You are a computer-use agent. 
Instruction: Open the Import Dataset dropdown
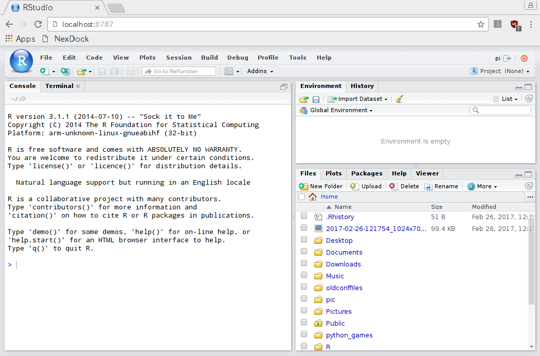(x=358, y=99)
